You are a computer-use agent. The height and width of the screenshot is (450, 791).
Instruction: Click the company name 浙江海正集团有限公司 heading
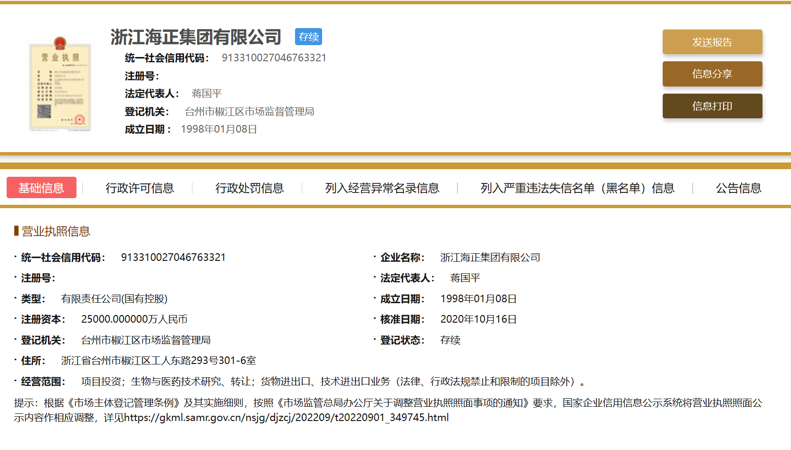point(195,36)
